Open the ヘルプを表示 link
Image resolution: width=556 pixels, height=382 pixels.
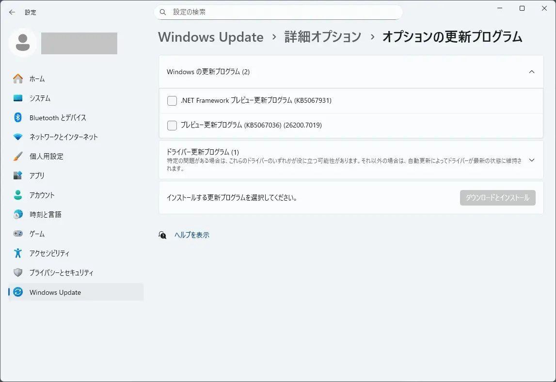pos(192,235)
